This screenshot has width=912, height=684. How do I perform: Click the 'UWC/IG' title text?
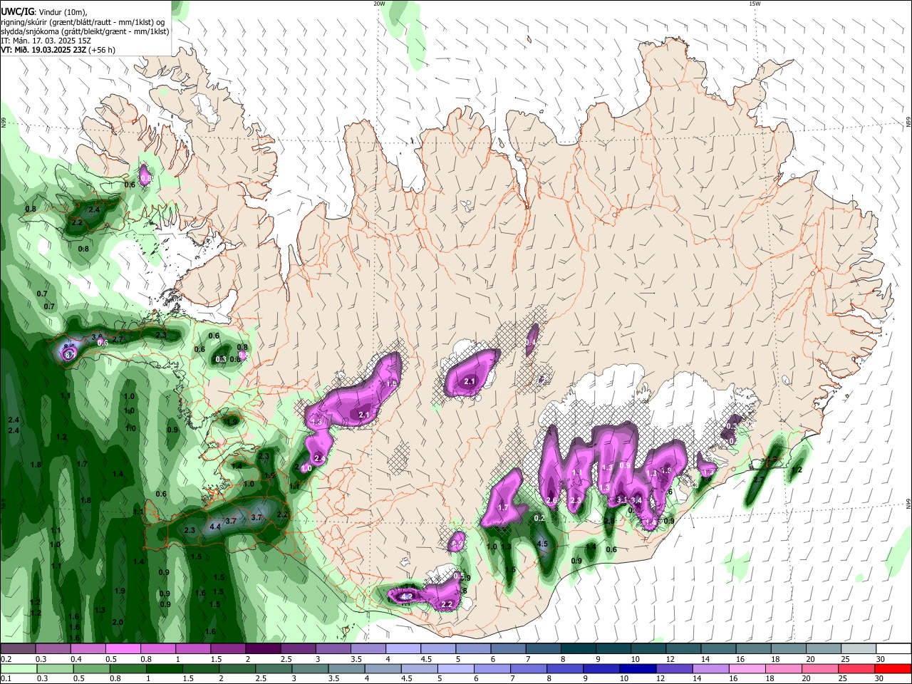tap(17, 11)
